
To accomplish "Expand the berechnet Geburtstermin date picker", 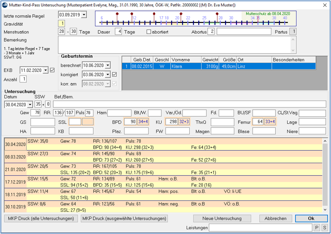I will pos(108,65).
